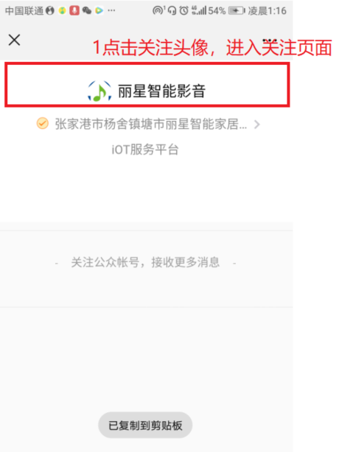
Task: Tap the 凌晨1:16 clock display
Action: point(268,11)
